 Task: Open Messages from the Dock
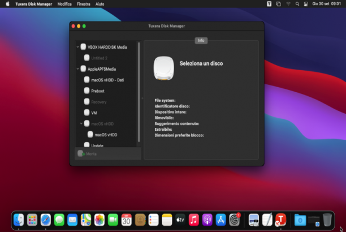coord(59,220)
